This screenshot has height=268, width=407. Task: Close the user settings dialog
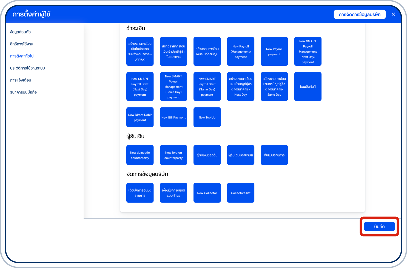393,14
